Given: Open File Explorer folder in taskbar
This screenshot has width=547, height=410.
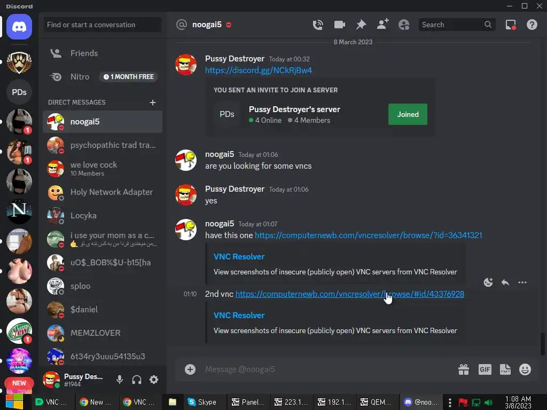Looking at the screenshot, I should 173,402.
